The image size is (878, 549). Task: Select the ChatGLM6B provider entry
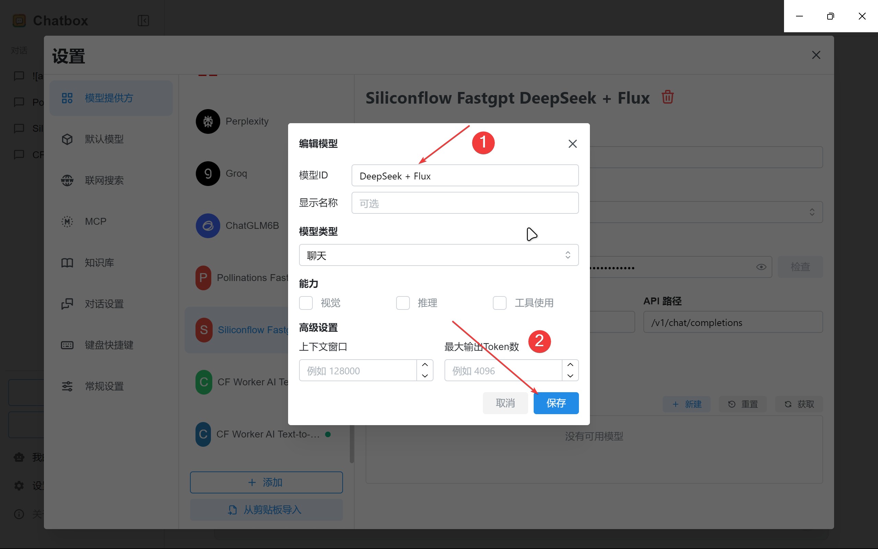252,225
